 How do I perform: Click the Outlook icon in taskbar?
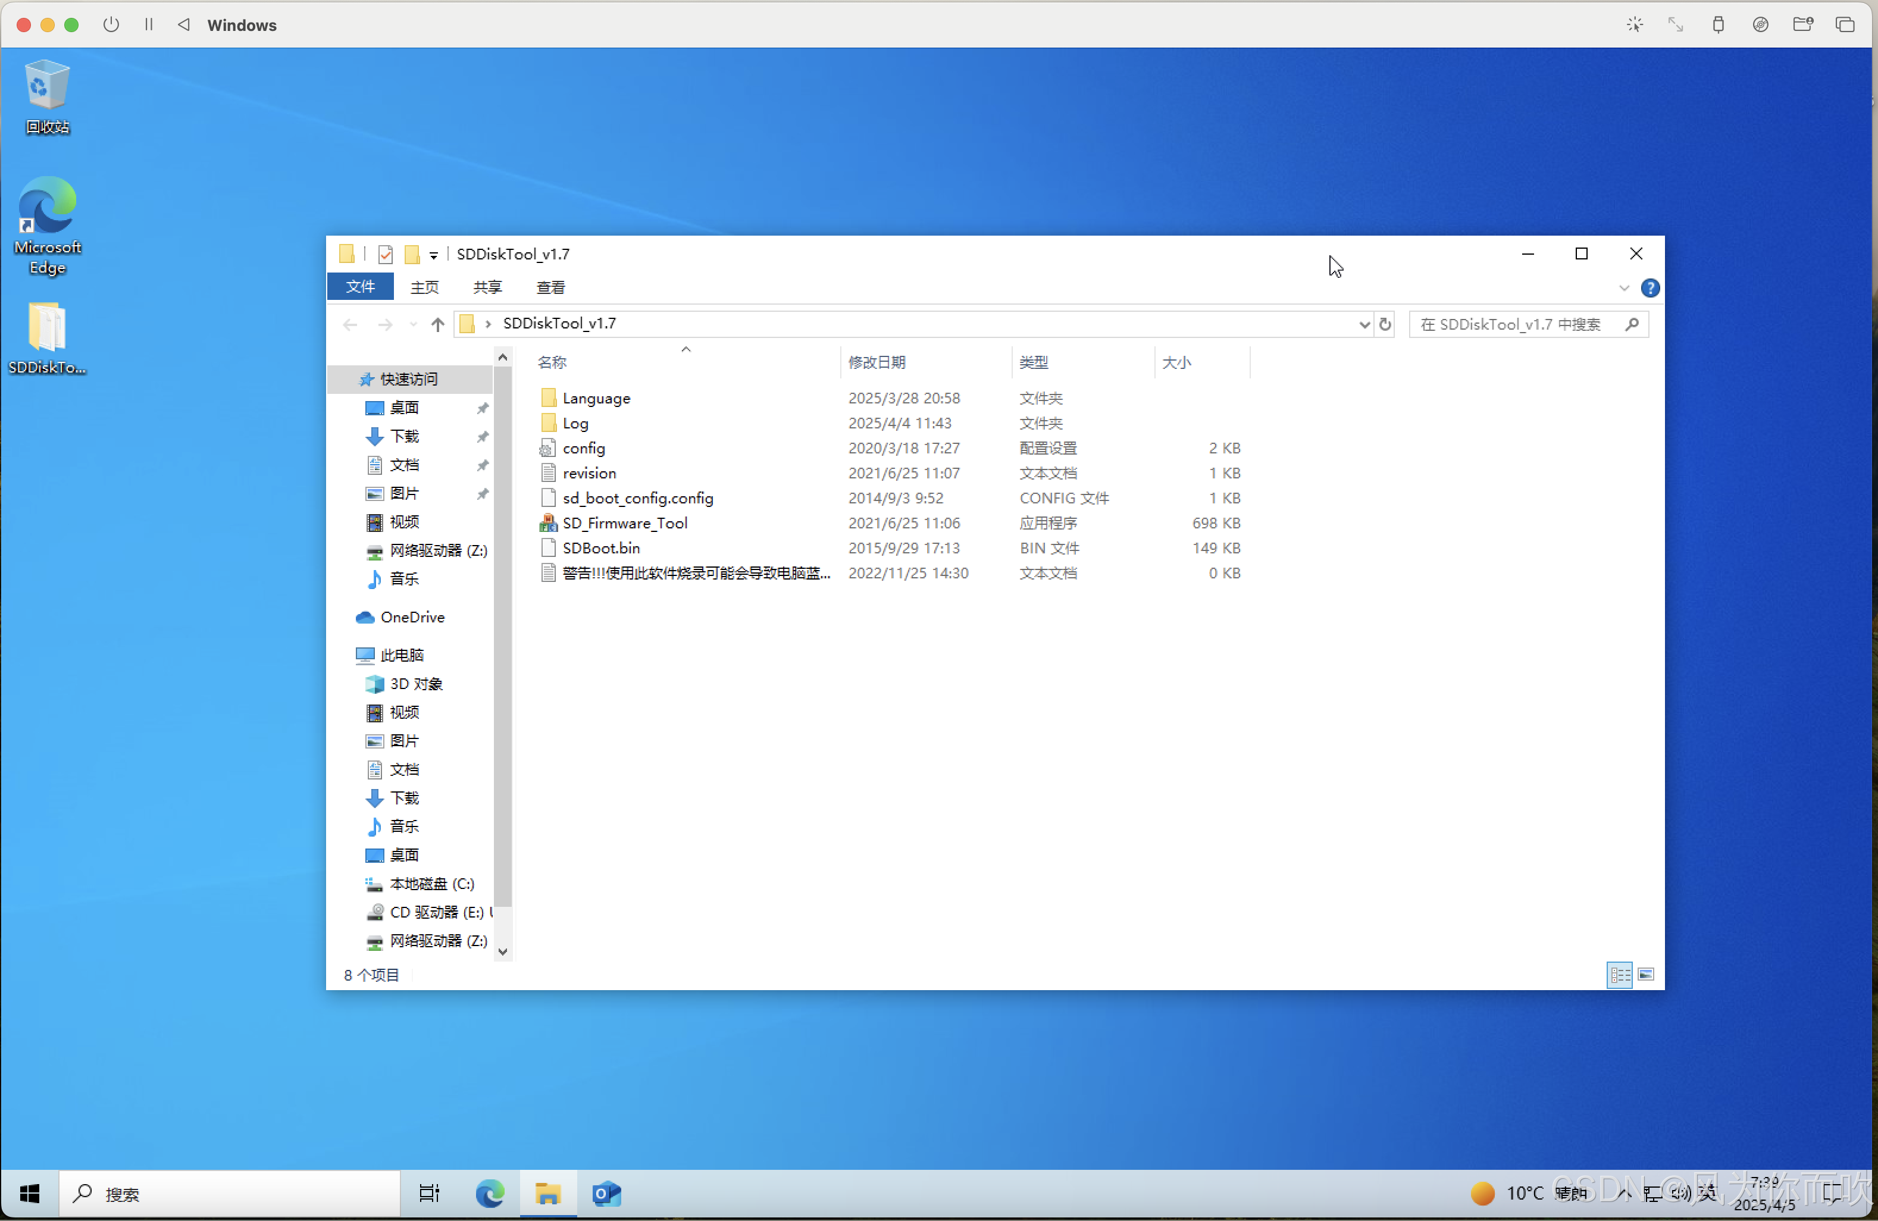606,1194
